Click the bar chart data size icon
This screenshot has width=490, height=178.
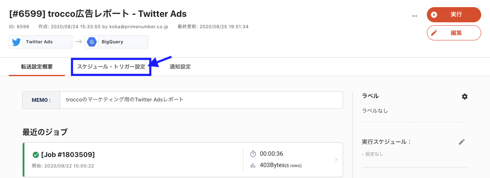coord(253,165)
